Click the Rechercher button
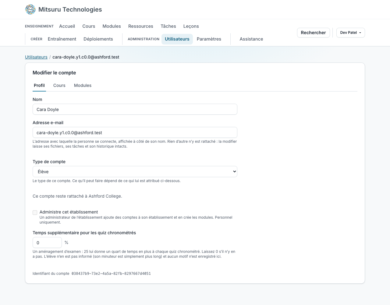 [314, 33]
